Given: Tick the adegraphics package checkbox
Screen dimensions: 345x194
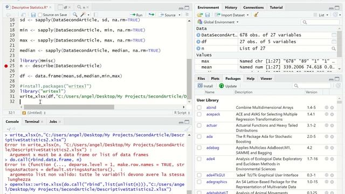Looking at the screenshot, I should (199, 182).
